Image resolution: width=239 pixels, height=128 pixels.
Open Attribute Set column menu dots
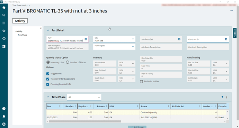pos(200,107)
